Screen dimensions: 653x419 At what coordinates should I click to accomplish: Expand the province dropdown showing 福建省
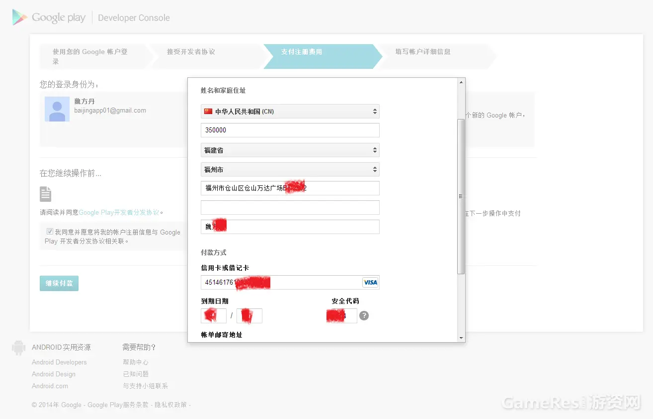tap(290, 150)
